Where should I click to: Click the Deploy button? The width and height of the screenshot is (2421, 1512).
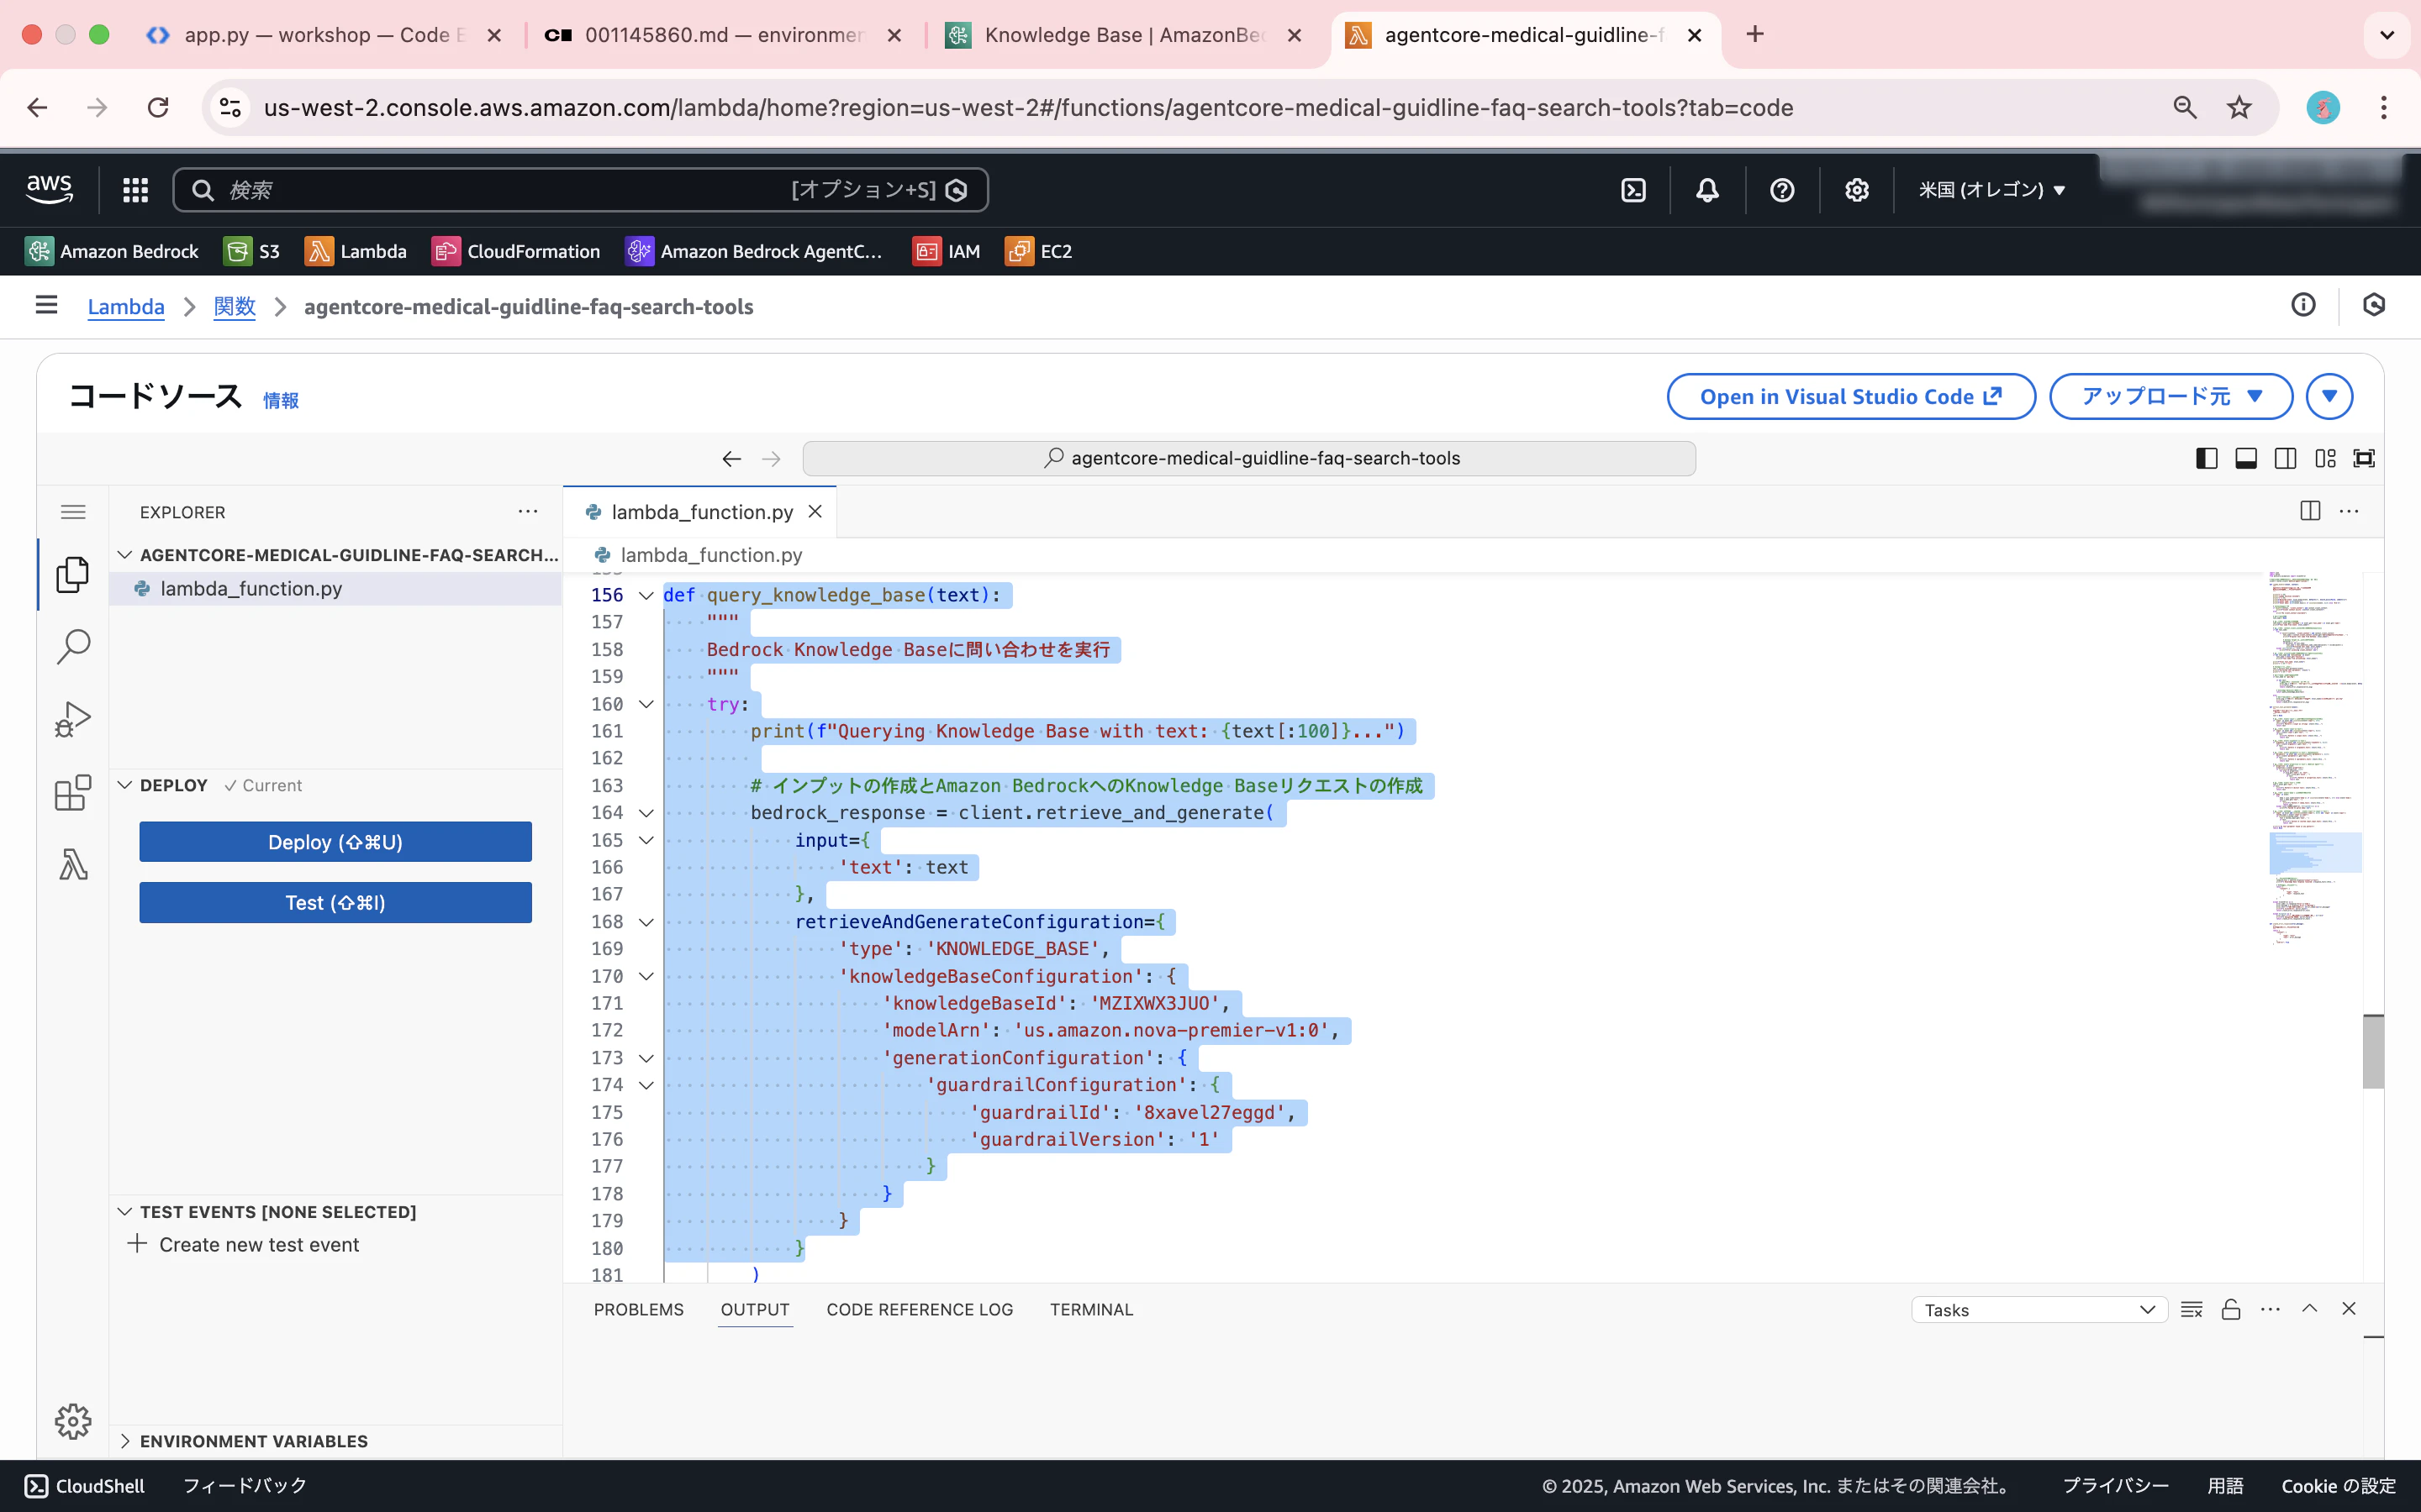coord(335,842)
